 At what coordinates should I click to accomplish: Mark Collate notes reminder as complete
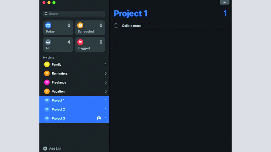pos(116,26)
